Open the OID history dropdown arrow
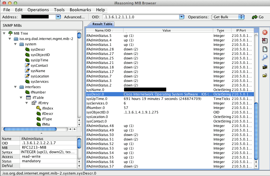The height and width of the screenshot is (176, 270). pyautogui.click(x=182, y=17)
